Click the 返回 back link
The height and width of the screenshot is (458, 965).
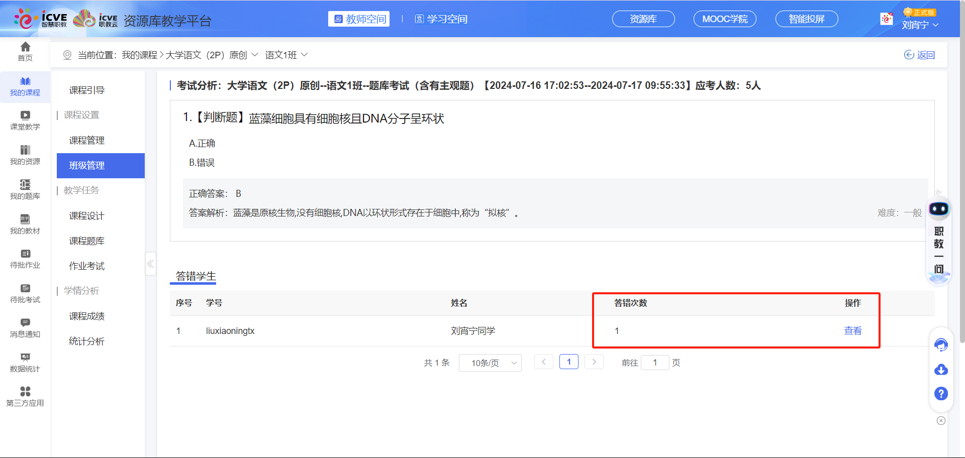click(920, 55)
